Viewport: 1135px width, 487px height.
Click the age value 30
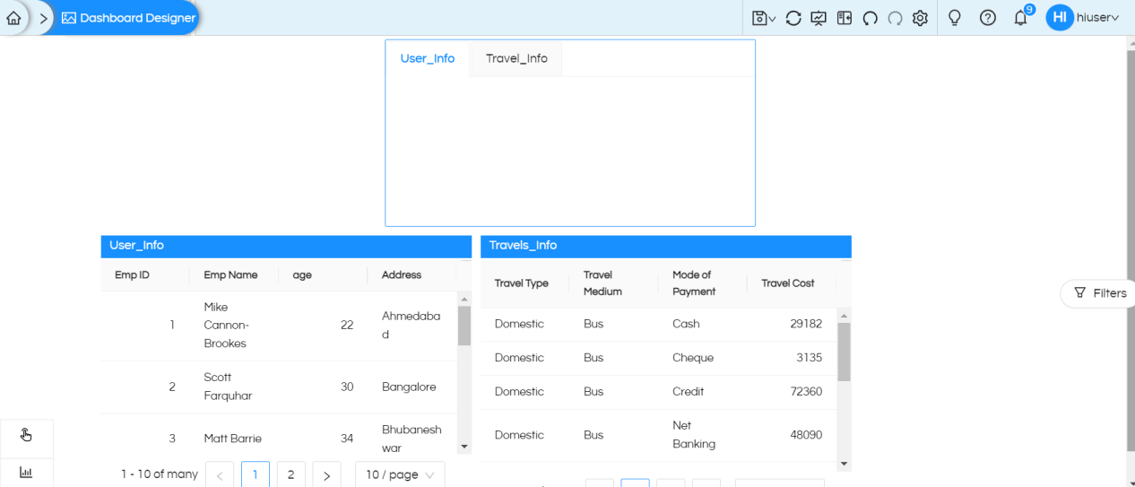pos(323,387)
